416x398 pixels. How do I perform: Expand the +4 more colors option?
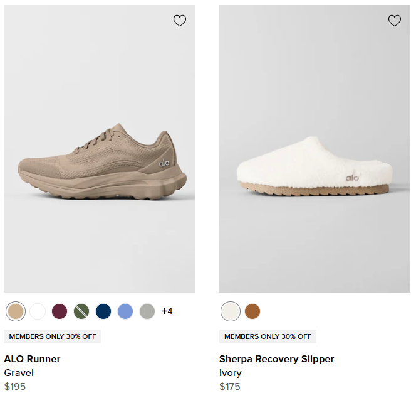(x=167, y=311)
